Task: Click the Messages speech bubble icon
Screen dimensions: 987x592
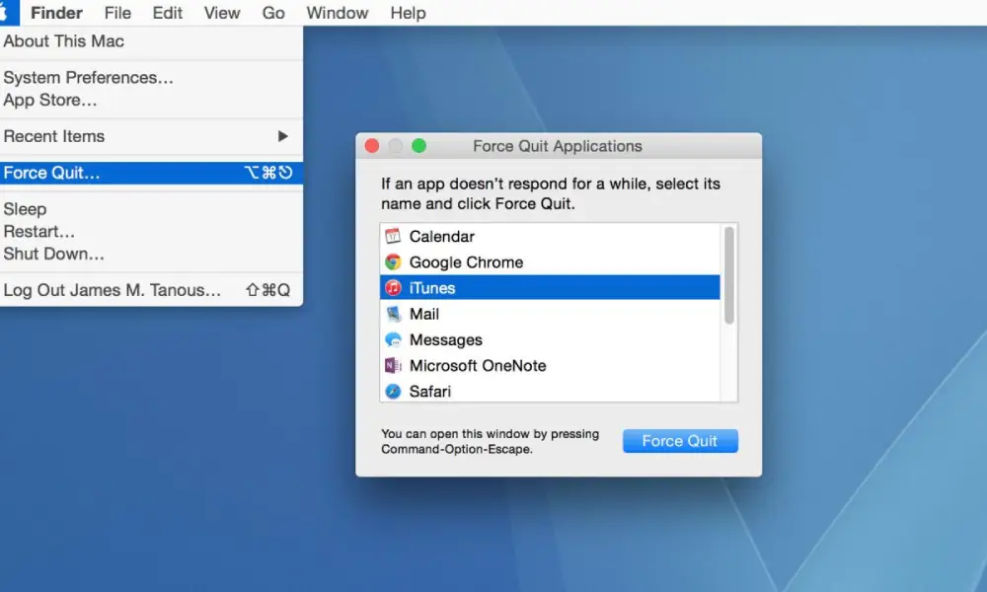Action: (x=393, y=339)
